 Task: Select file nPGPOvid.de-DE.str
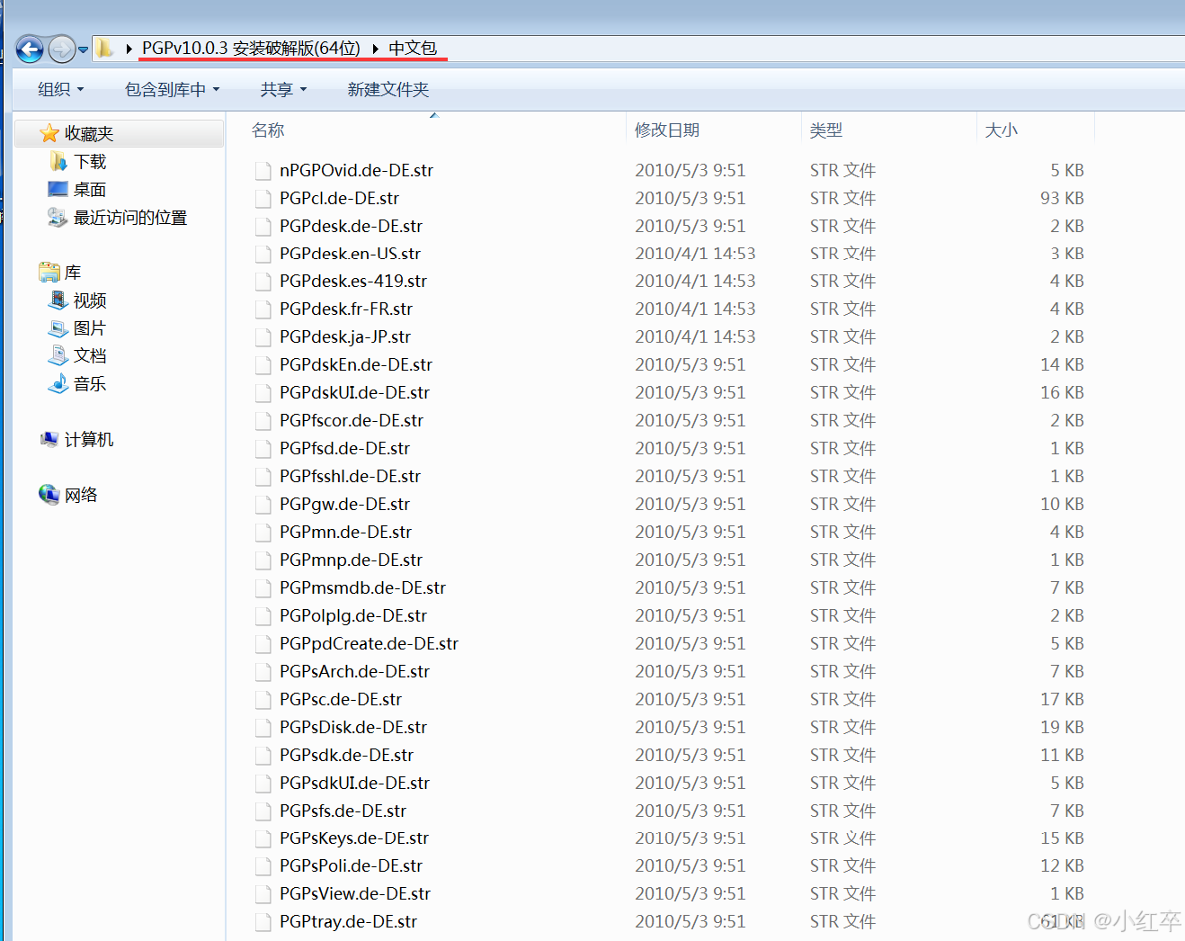357,171
